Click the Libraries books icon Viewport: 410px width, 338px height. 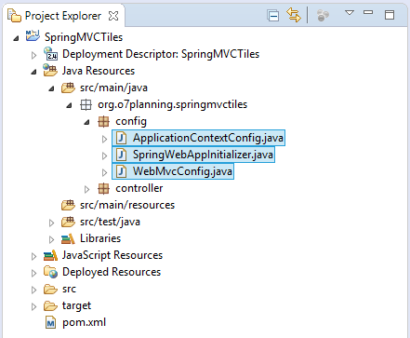pos(68,238)
